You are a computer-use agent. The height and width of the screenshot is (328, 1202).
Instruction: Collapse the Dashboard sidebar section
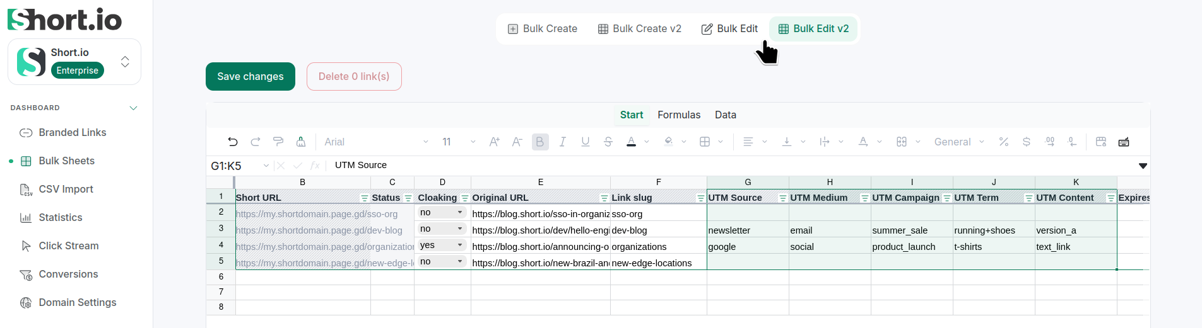[134, 108]
